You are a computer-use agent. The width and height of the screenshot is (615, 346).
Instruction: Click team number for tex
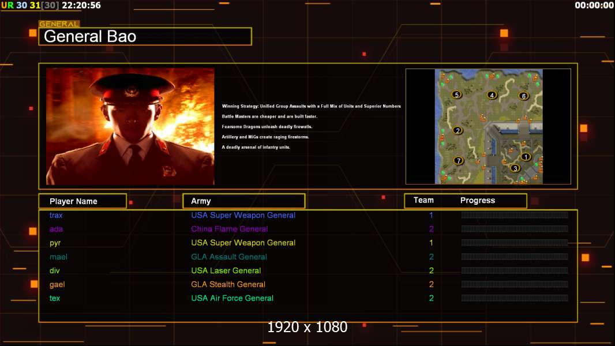[x=431, y=298]
